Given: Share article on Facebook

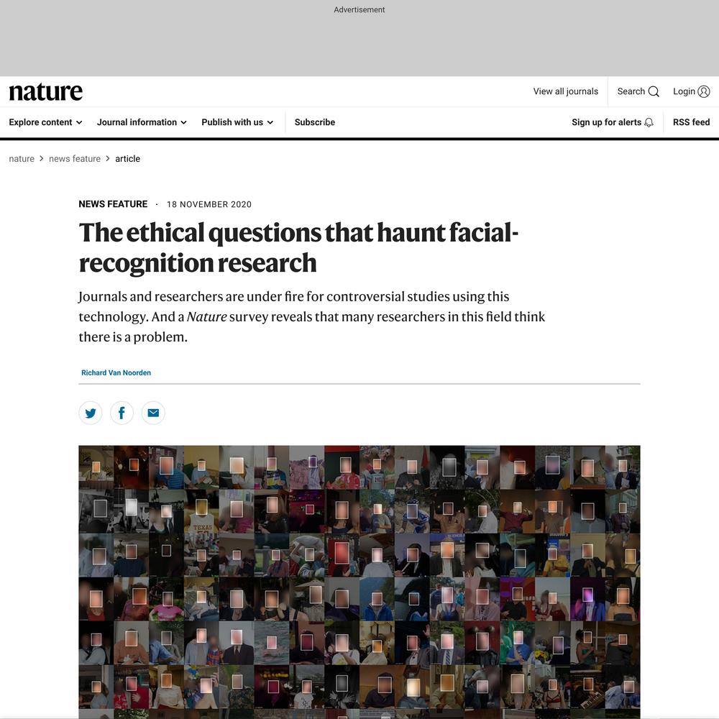Looking at the screenshot, I should pyautogui.click(x=122, y=413).
